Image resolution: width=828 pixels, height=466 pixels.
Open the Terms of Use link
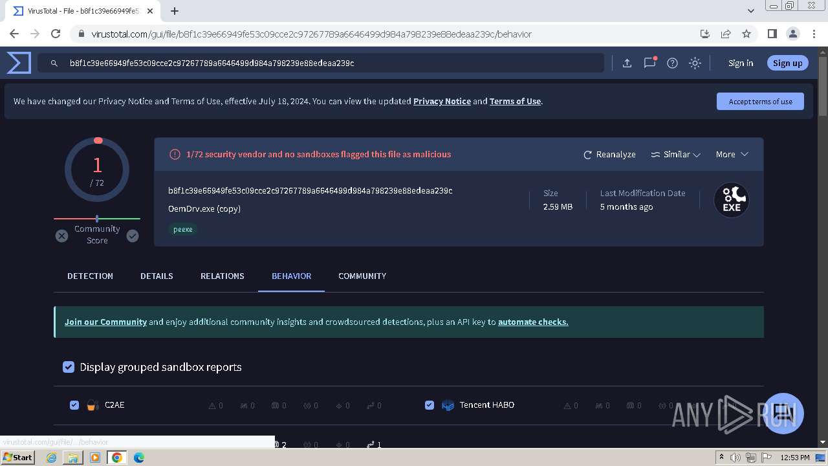tap(515, 101)
